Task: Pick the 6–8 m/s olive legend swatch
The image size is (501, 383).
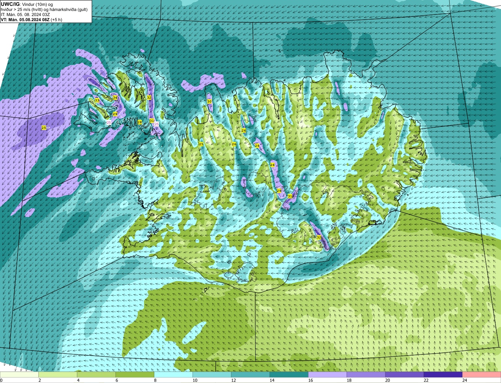Action: coord(135,375)
